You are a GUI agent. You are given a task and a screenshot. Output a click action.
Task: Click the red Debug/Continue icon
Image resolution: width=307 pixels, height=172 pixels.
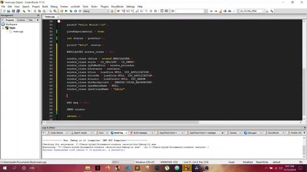point(118,11)
